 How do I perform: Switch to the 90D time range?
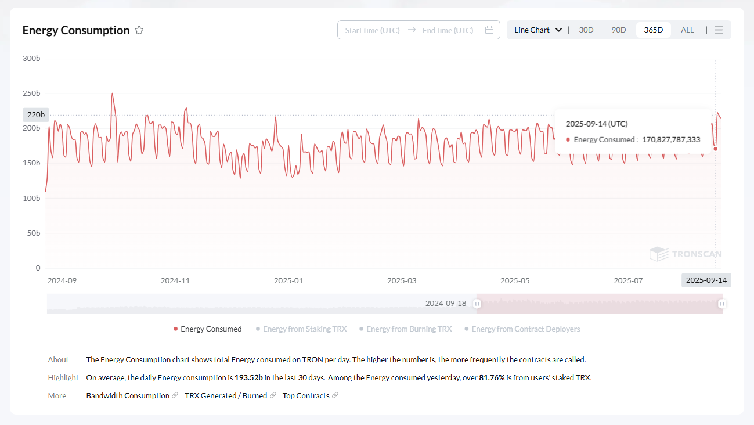point(619,30)
